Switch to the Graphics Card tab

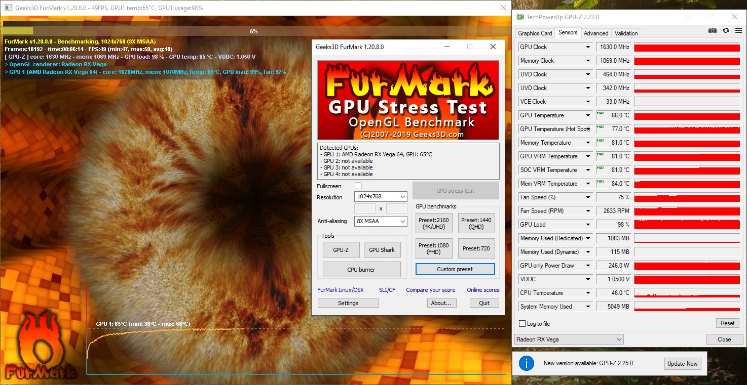pyautogui.click(x=535, y=33)
